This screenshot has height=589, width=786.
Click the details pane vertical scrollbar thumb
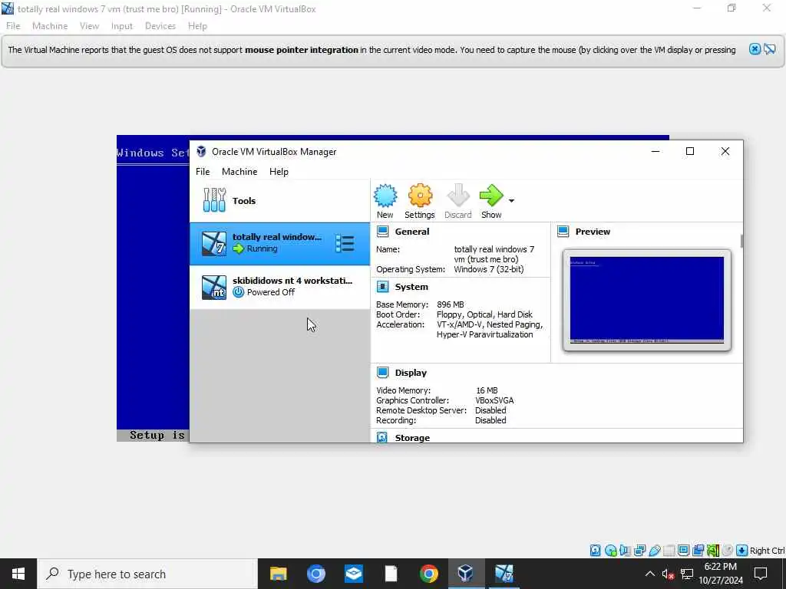pyautogui.click(x=741, y=241)
